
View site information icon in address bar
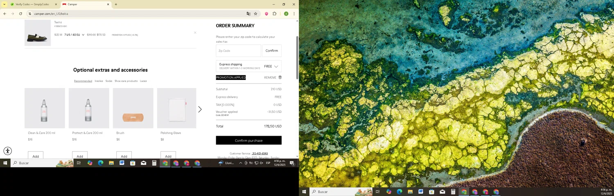pos(30,14)
